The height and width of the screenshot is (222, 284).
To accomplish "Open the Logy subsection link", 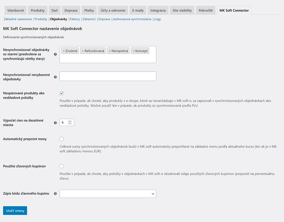I will pos(157,19).
